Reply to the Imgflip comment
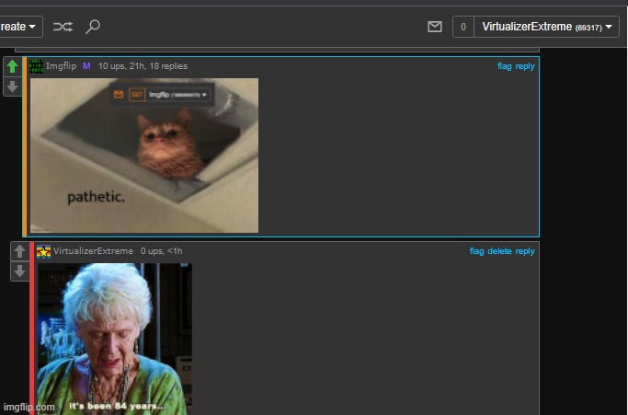Image resolution: width=628 pixels, height=415 pixels. (525, 66)
